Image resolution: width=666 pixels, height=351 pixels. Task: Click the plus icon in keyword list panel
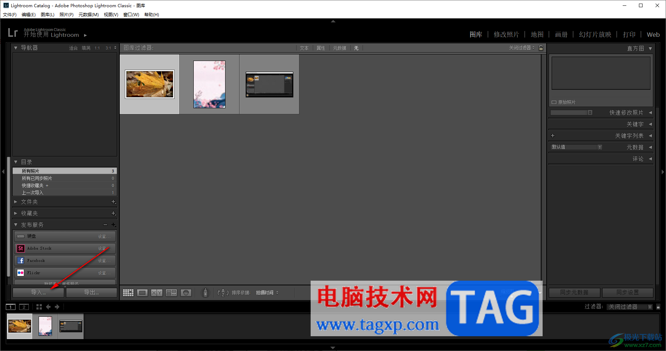[553, 136]
